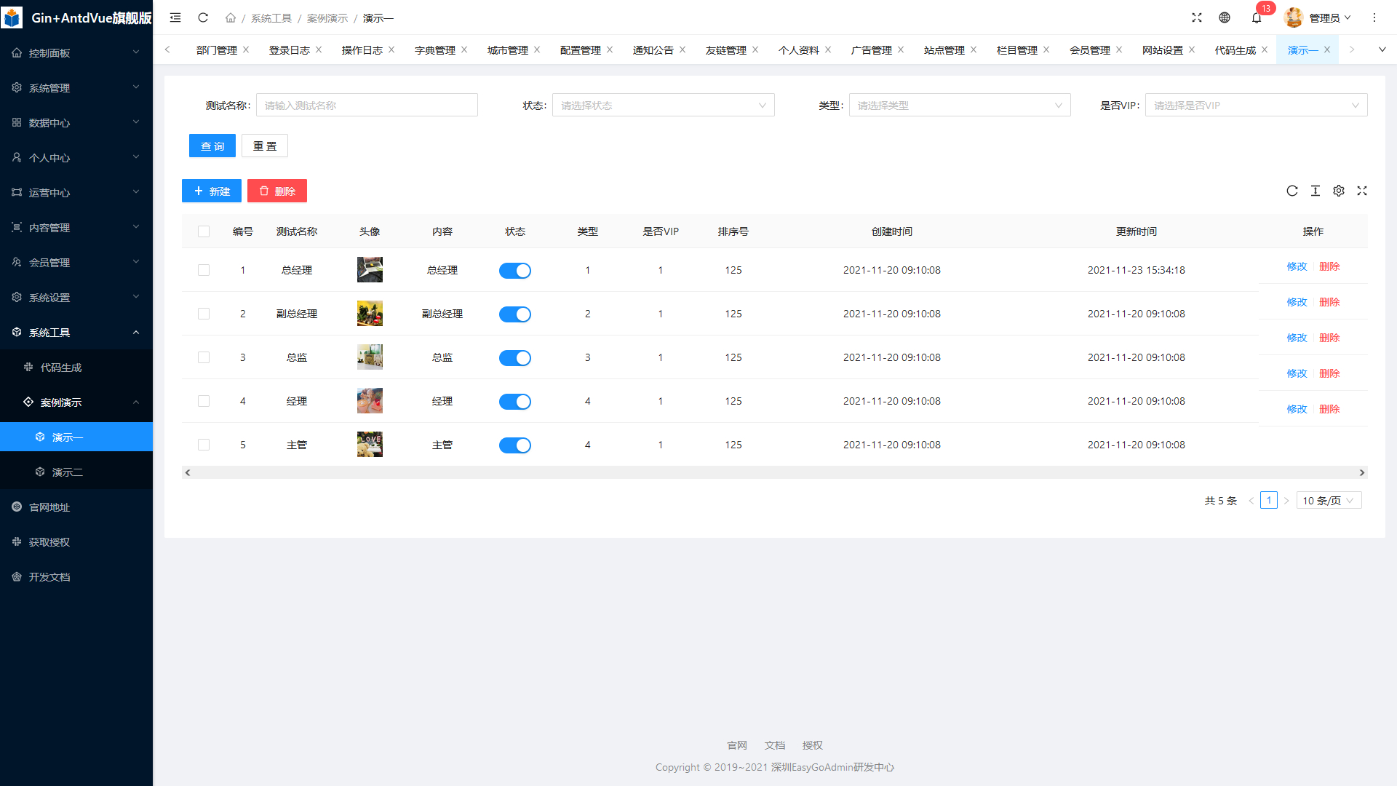
Task: Click the 测试名称 search input field
Action: click(367, 105)
